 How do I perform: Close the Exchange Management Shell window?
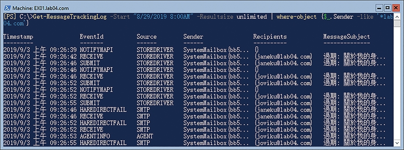395,8
